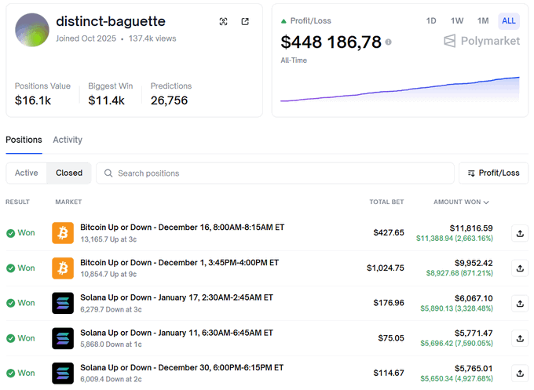
Task: Share the December 16 Bitcoin position
Action: [519, 233]
